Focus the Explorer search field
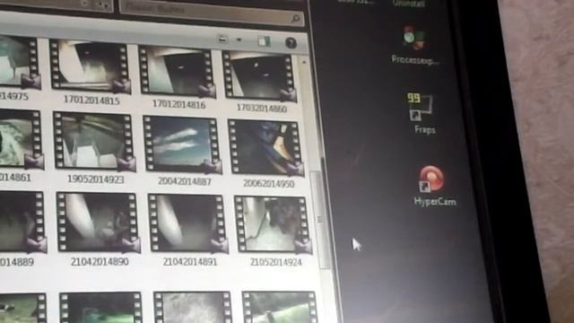574x323 pixels. (x=212, y=13)
